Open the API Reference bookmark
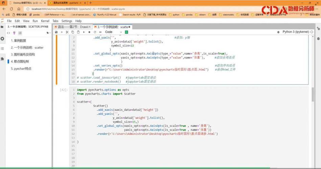The image size is (321, 169). (55, 15)
